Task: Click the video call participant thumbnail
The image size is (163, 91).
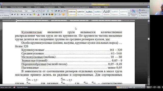Action: click(x=156, y=7)
